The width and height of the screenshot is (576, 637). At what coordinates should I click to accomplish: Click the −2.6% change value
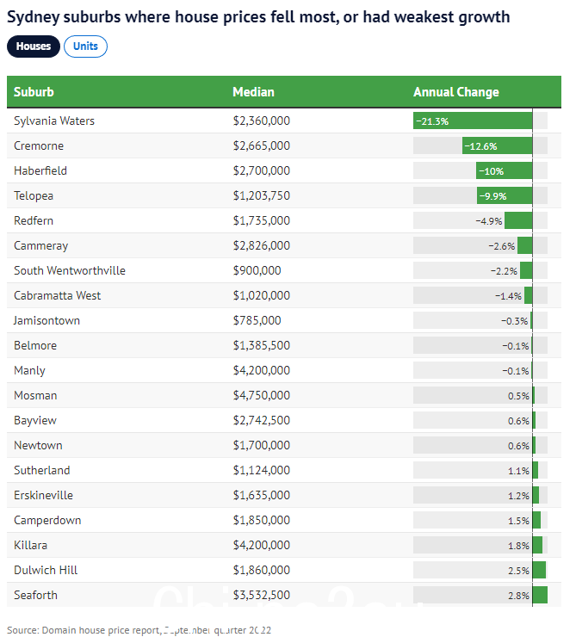click(x=502, y=246)
